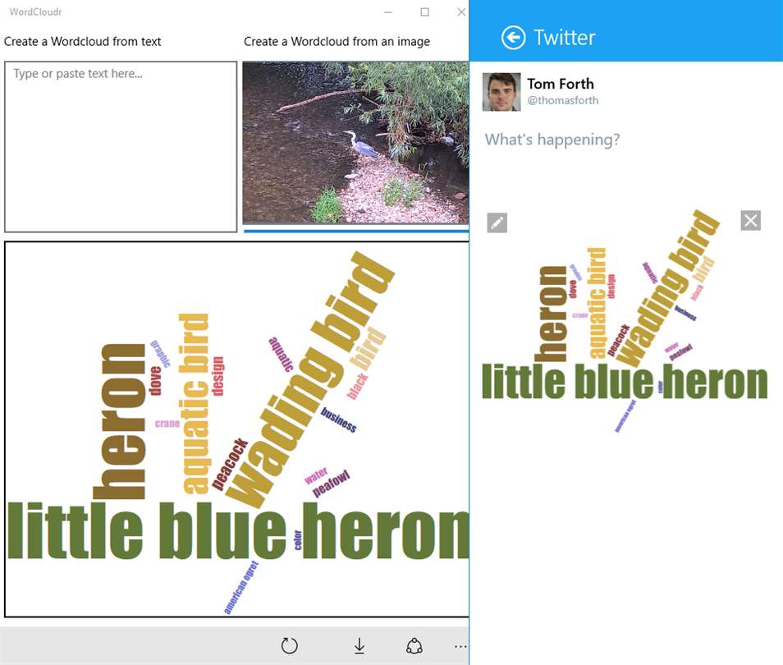Remove attached wordcloud image with X
The image size is (783, 665).
pos(750,220)
